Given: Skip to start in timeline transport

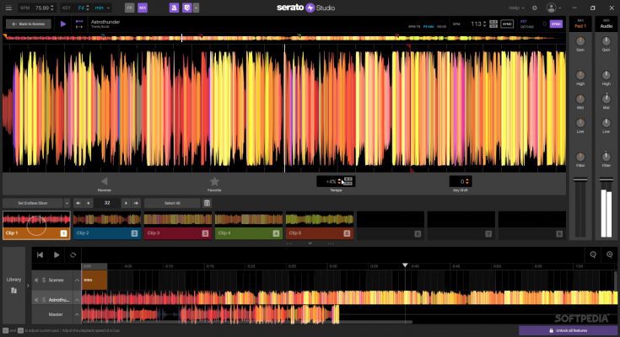Looking at the screenshot, I should pos(40,254).
